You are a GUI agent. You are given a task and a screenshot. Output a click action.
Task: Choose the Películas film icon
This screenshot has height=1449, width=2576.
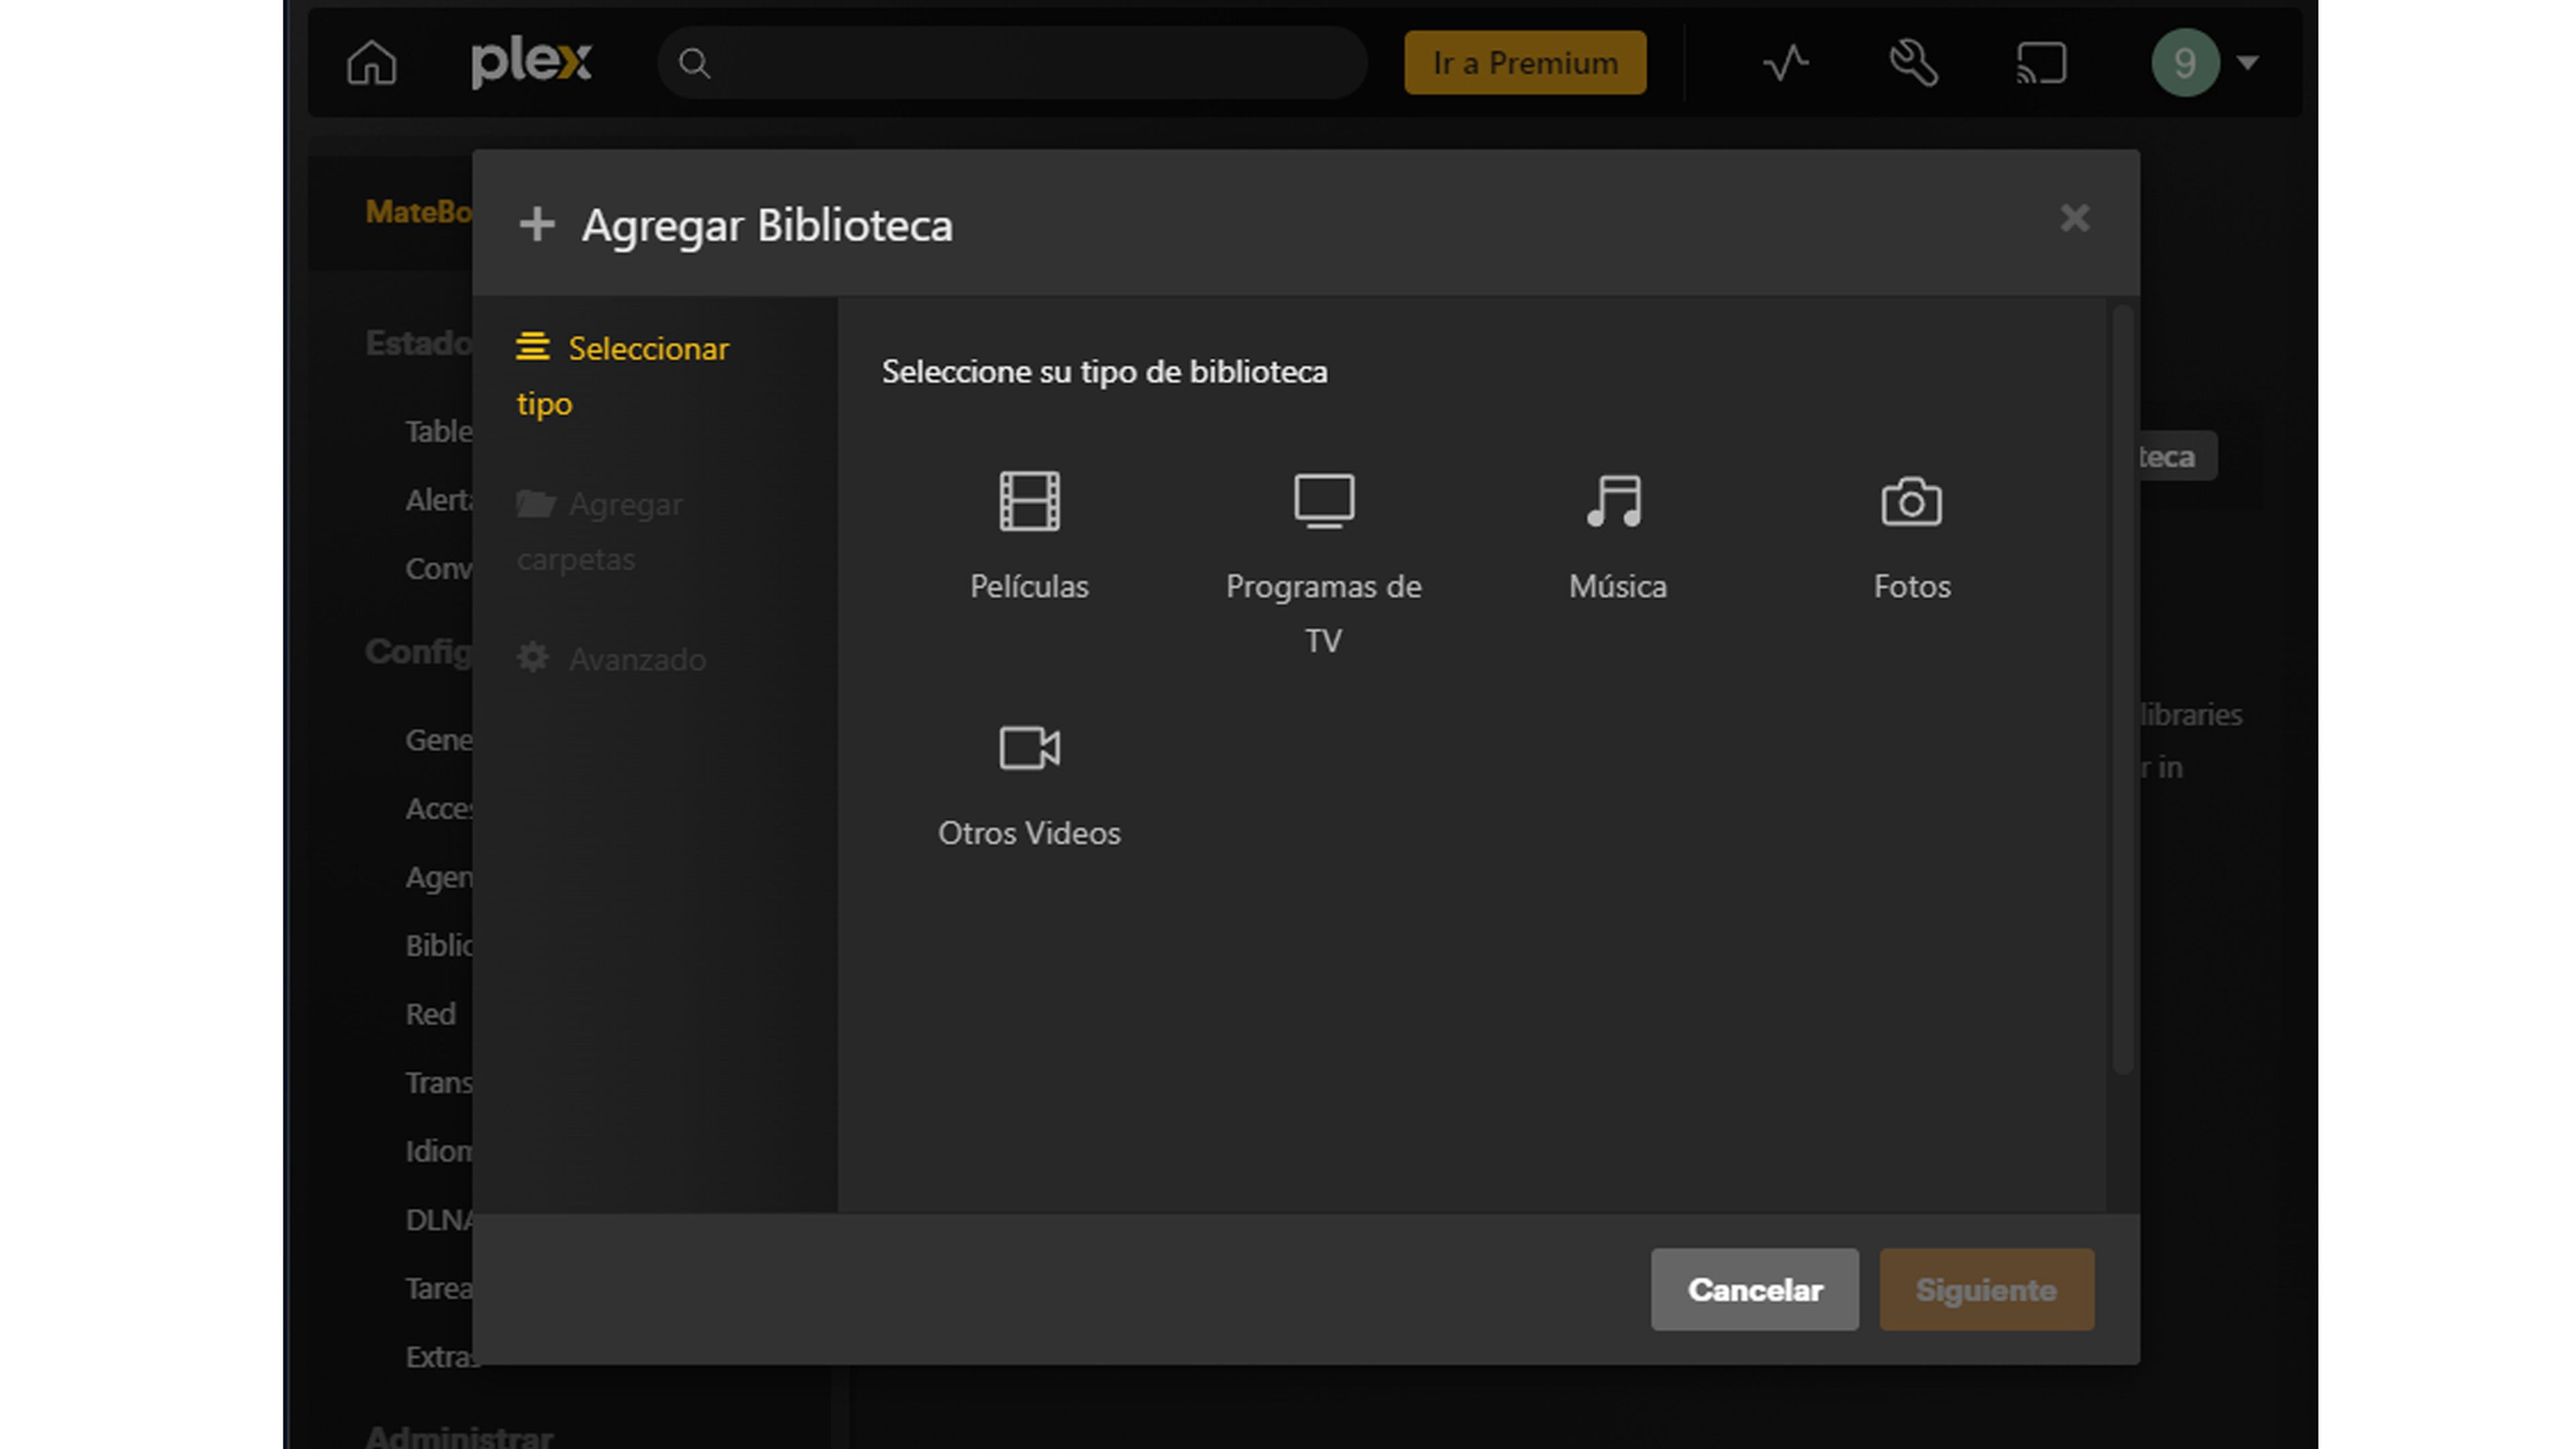(x=1029, y=501)
